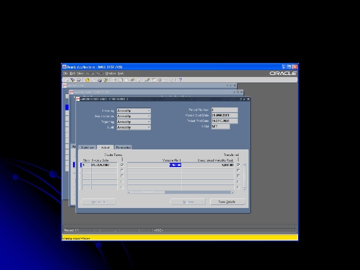Click the Constrained Variable Rent value 5,000.00
This screenshot has width=360, height=270.
click(228, 165)
